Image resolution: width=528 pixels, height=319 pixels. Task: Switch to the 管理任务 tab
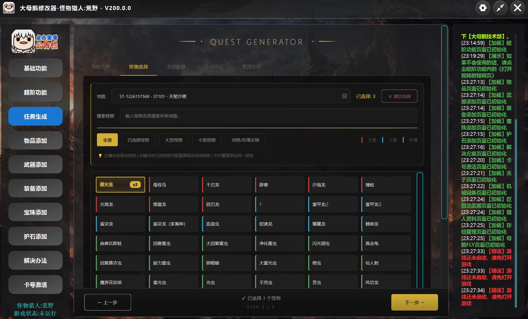point(251,67)
